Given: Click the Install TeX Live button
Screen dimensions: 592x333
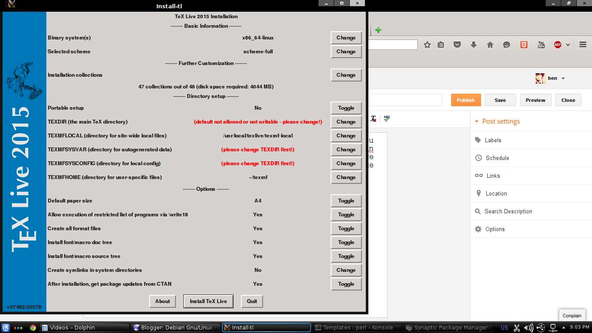Looking at the screenshot, I should coord(208,301).
